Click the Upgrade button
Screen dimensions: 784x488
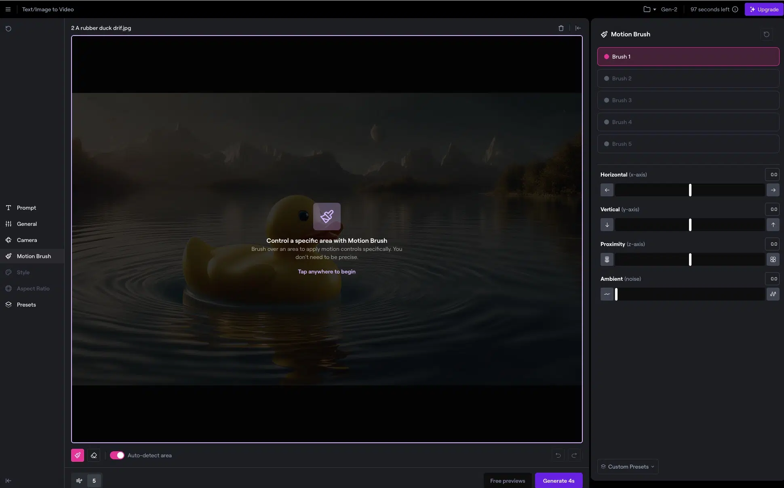click(764, 9)
